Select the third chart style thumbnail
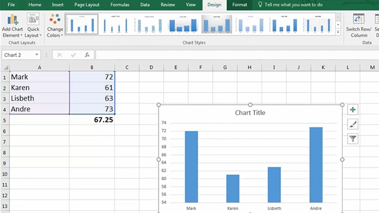This screenshot has height=213, width=379. [x=149, y=24]
